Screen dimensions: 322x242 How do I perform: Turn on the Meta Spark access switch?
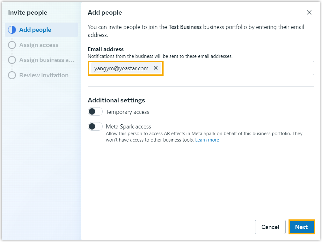pyautogui.click(x=95, y=127)
